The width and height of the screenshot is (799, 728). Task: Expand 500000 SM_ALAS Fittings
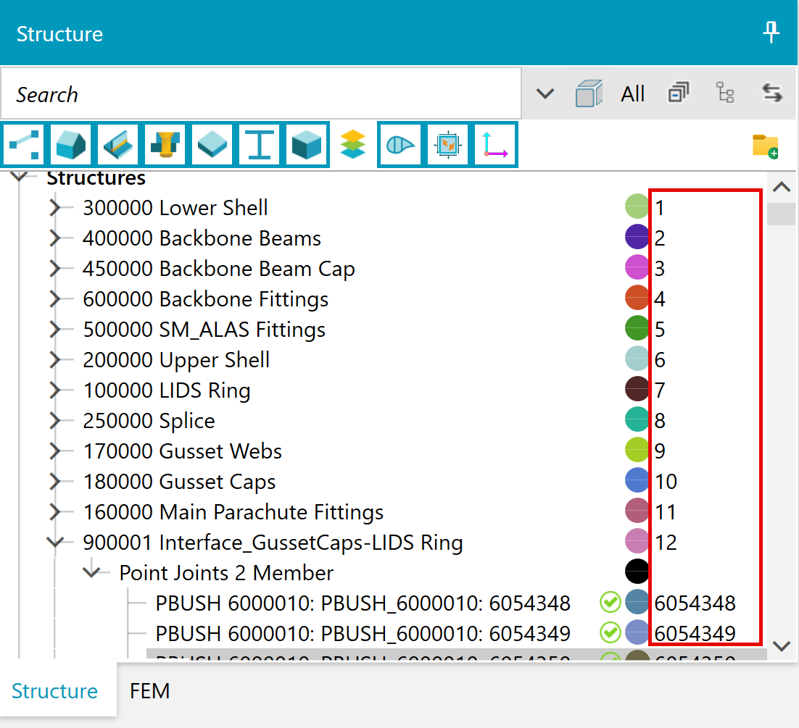55,330
